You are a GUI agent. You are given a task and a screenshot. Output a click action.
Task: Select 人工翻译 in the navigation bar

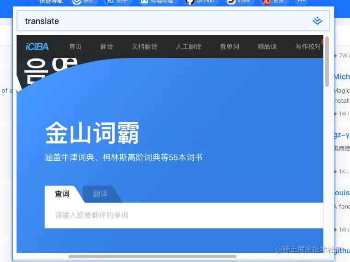click(189, 47)
